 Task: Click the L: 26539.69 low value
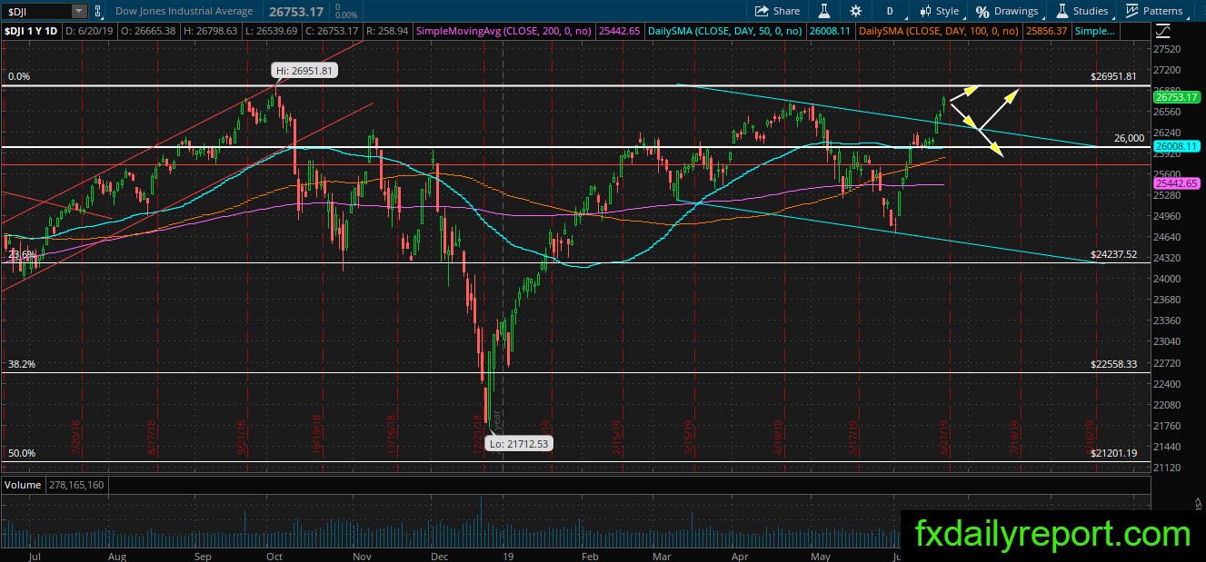pyautogui.click(x=274, y=31)
